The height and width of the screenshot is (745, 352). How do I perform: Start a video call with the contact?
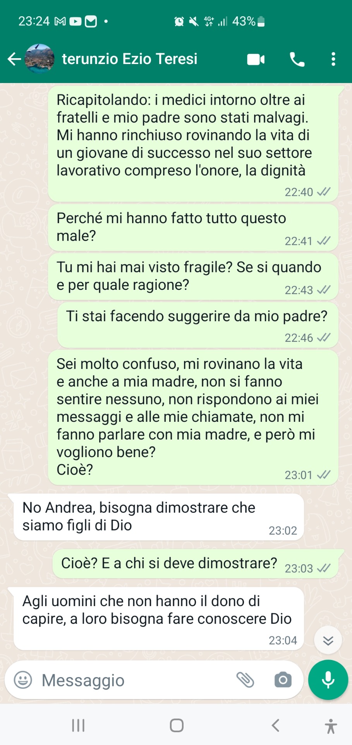tap(256, 59)
